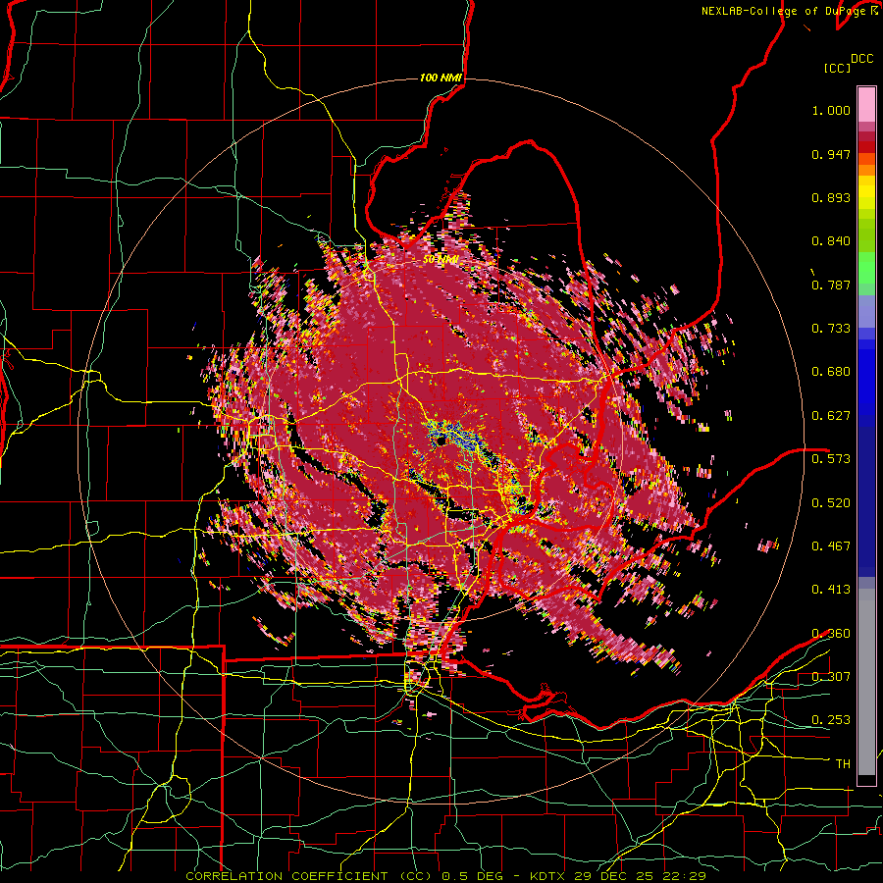Click the 0.680 scale value

831,372
